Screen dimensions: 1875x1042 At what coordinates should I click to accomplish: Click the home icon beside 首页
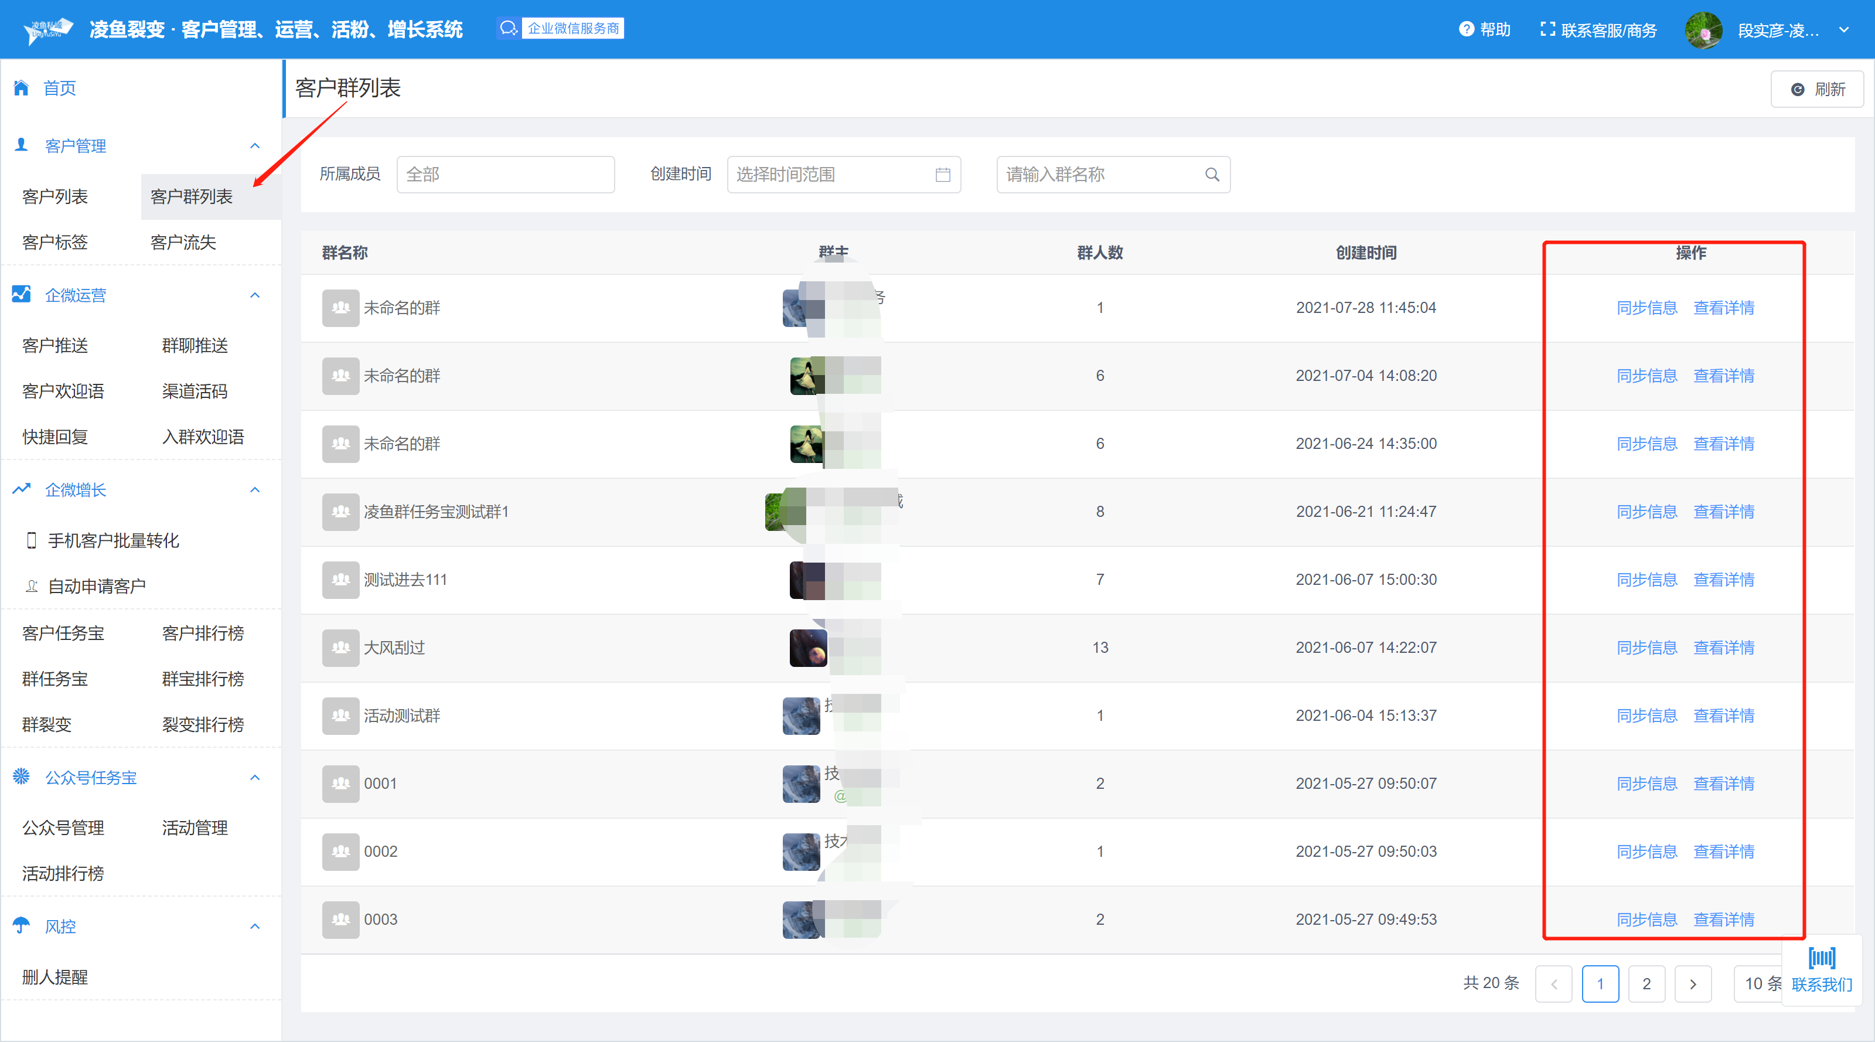[x=21, y=88]
